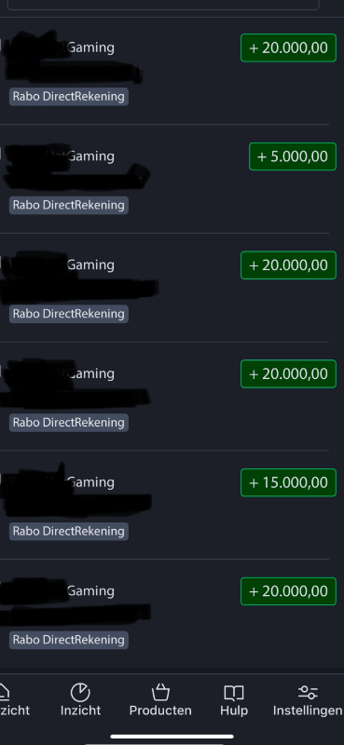Switch to the Producten tab label
This screenshot has width=344, height=745.
pyautogui.click(x=160, y=711)
